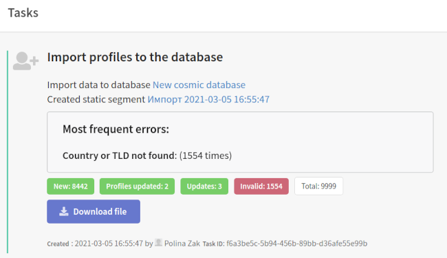Click the green status bar at left
The width and height of the screenshot is (447, 258).
pyautogui.click(x=8, y=151)
